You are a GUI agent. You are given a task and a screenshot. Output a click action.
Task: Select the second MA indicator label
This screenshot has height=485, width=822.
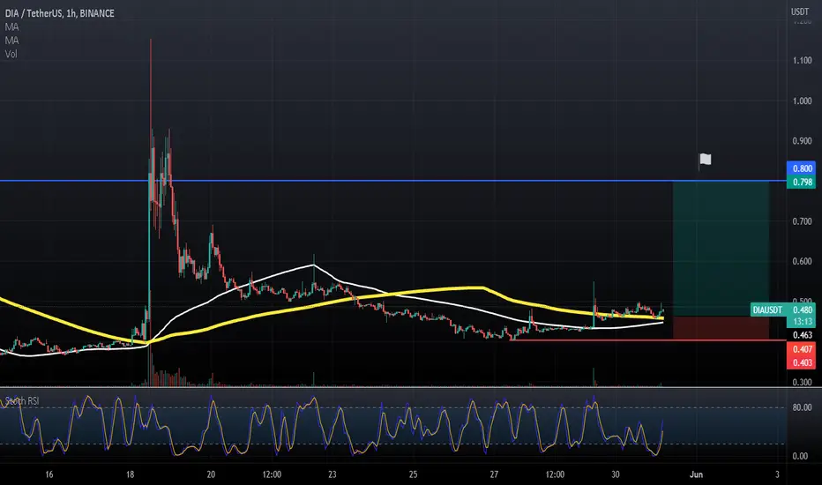point(11,41)
